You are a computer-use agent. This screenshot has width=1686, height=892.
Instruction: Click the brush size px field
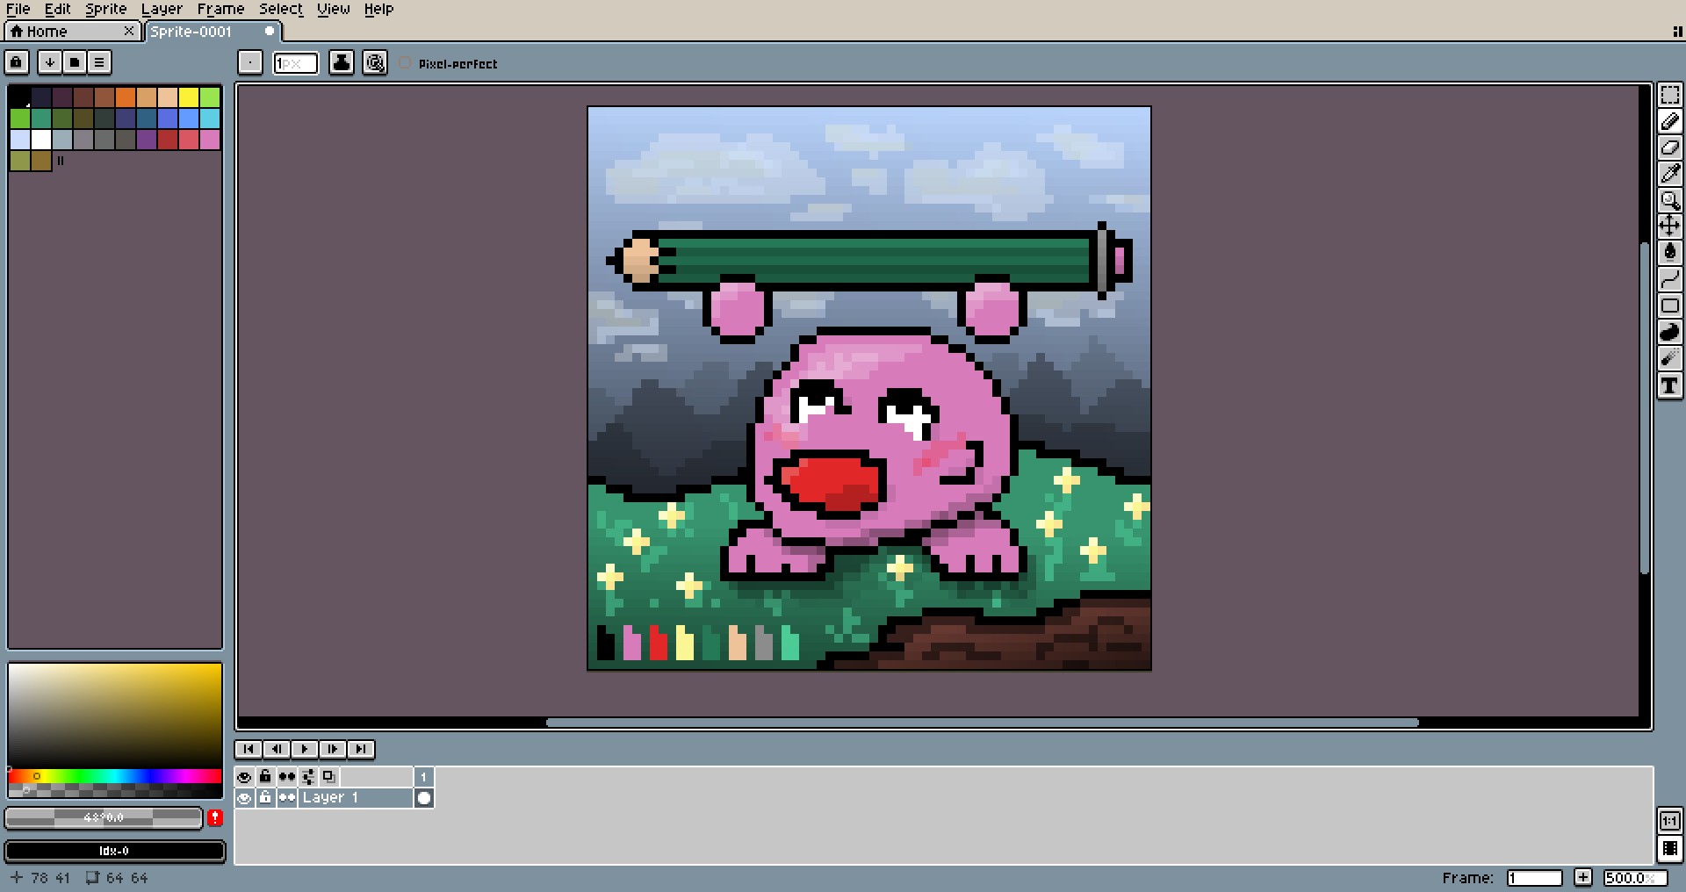tap(295, 63)
